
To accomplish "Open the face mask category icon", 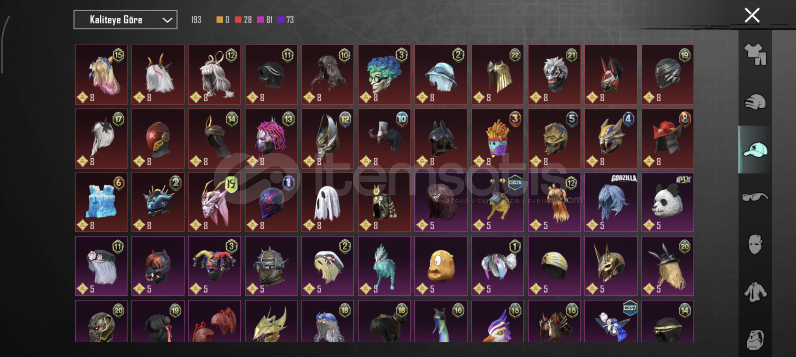I will pos(755,244).
